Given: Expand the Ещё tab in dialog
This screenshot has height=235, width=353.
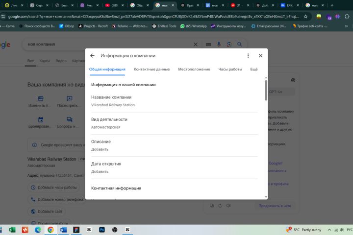Looking at the screenshot, I should click(254, 69).
